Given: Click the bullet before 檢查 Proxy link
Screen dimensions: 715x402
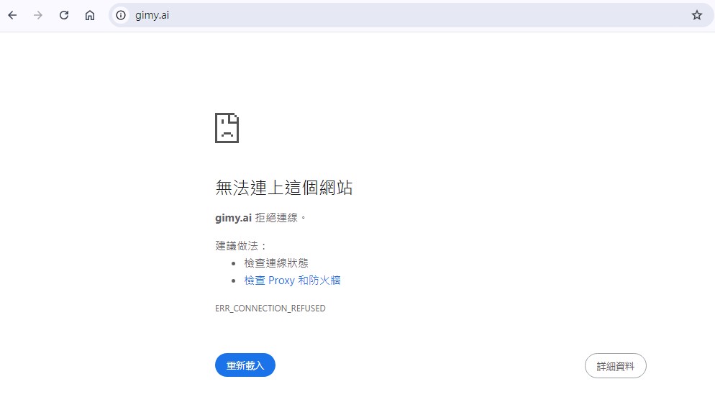Looking at the screenshot, I should pyautogui.click(x=234, y=281).
